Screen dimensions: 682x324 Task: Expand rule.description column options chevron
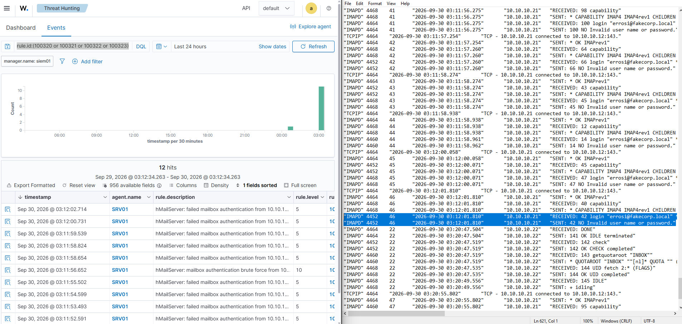(289, 197)
